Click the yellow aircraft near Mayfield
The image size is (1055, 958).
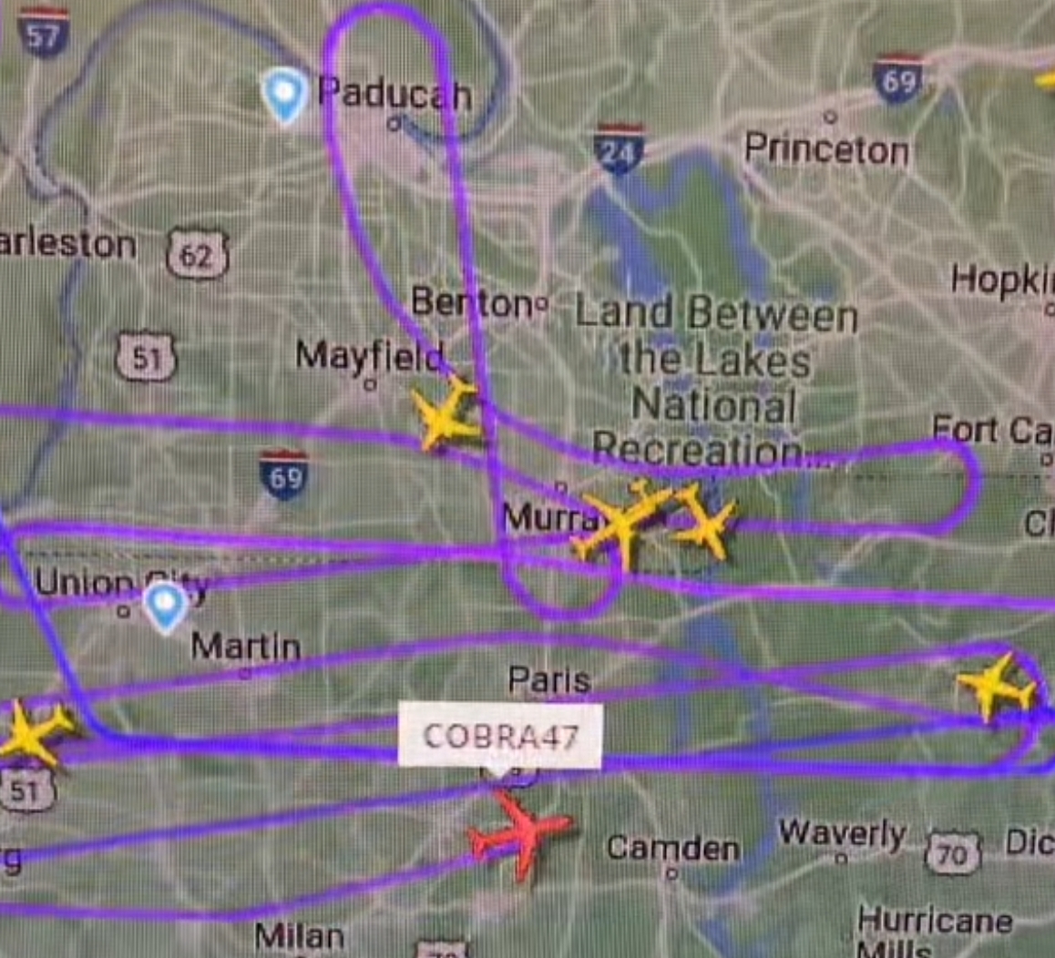click(446, 413)
